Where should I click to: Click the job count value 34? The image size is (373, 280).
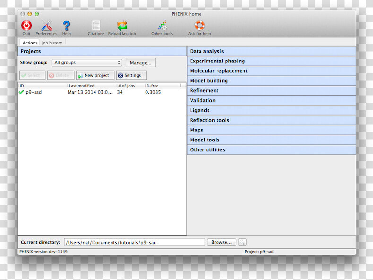[120, 92]
